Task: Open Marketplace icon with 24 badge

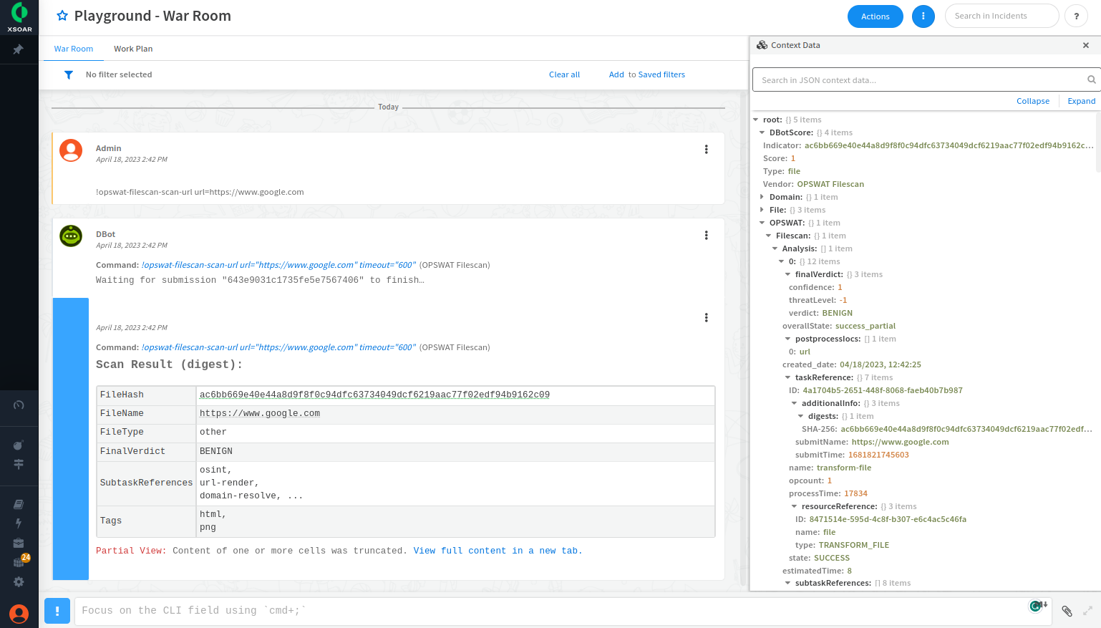Action: pos(21,561)
